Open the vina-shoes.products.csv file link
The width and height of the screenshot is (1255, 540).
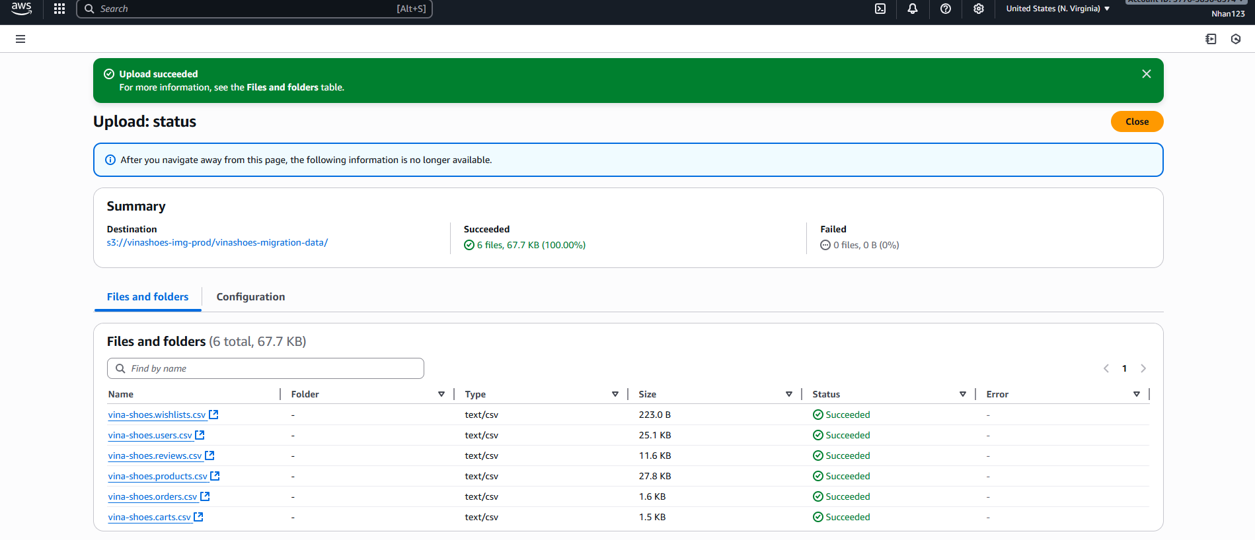158,476
